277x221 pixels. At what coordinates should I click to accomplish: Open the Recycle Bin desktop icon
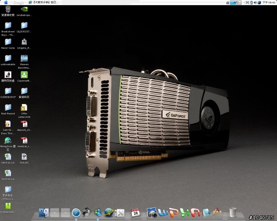tap(8, 11)
